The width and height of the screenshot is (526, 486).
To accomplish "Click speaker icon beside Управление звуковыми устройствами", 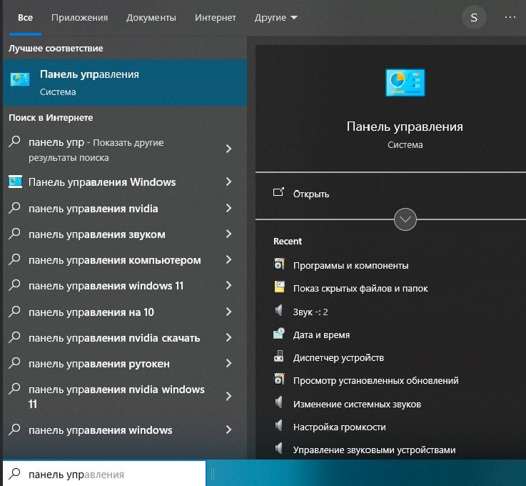I will click(x=279, y=448).
